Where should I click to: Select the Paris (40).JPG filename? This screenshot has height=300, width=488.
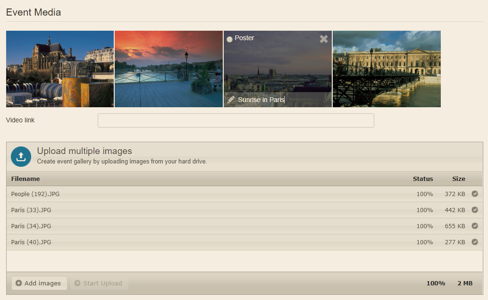31,242
